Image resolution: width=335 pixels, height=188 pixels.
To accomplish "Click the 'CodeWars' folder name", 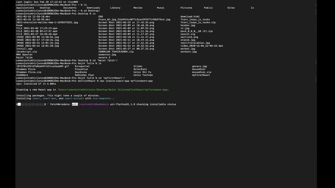I will tap(22, 75).
